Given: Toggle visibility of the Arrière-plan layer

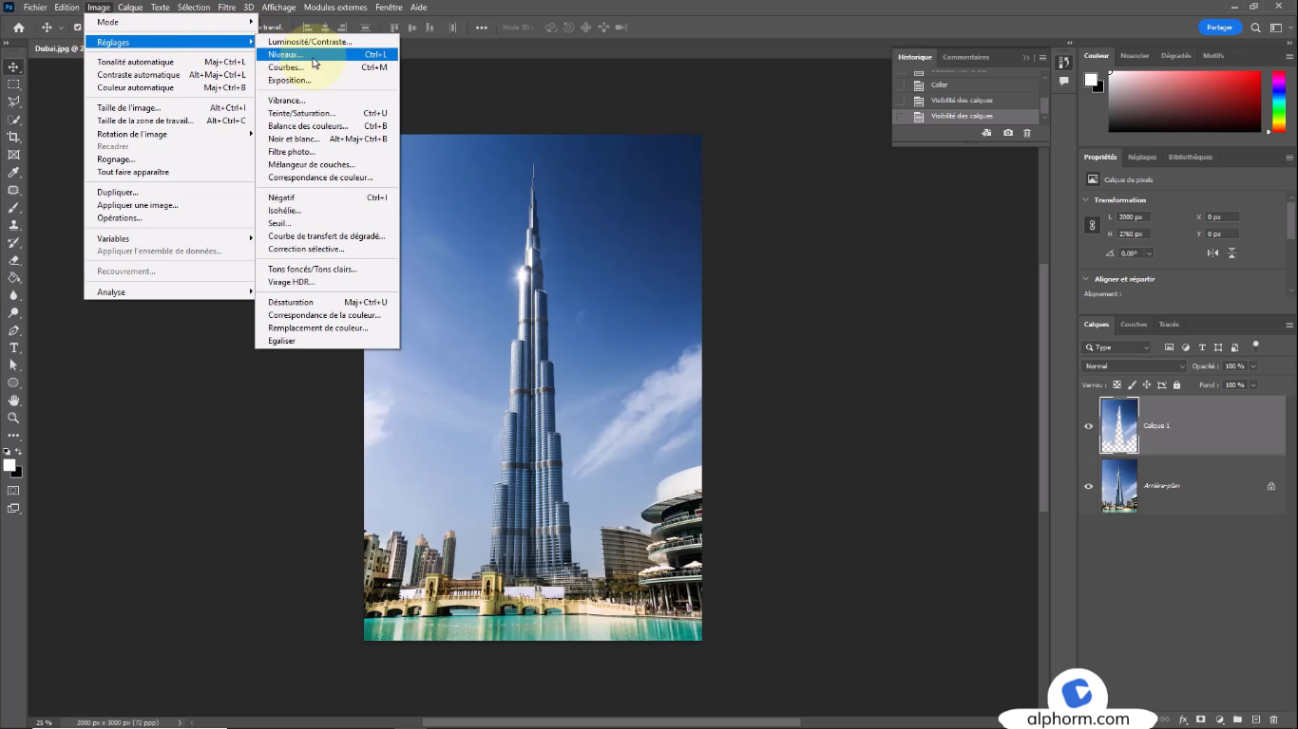Looking at the screenshot, I should click(1088, 486).
